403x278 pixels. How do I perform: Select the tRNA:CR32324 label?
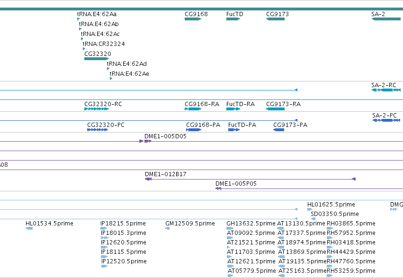pyautogui.click(x=104, y=44)
